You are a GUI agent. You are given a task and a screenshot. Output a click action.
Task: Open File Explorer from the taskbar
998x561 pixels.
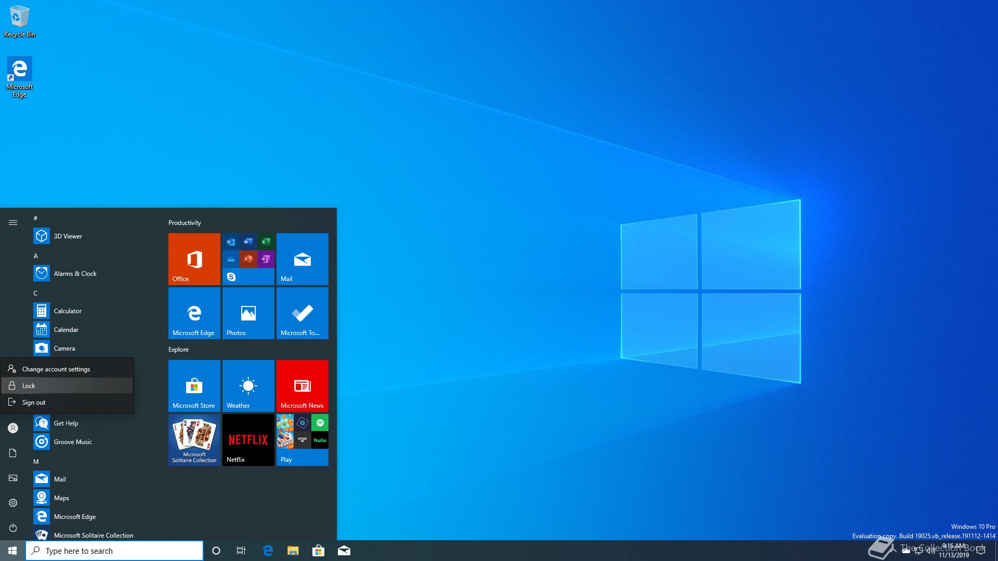[293, 551]
